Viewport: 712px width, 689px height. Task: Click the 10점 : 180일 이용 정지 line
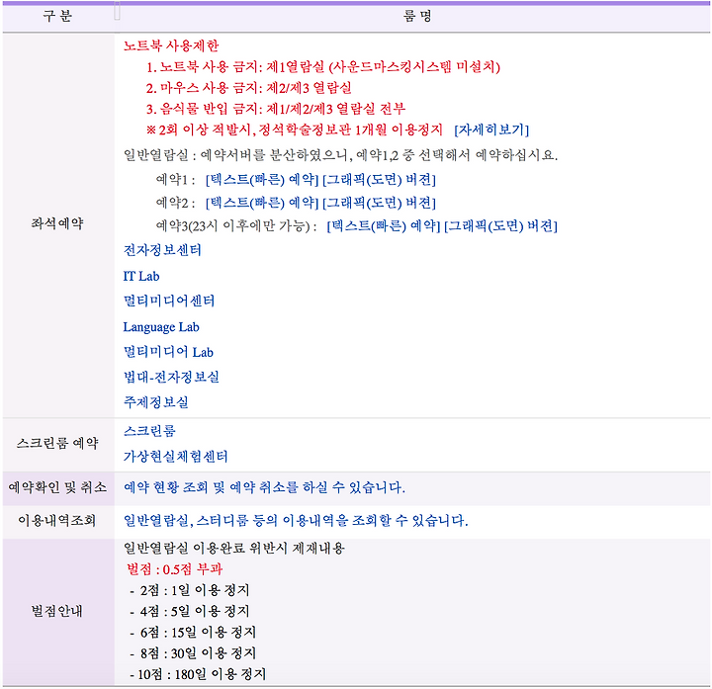pyautogui.click(x=198, y=674)
